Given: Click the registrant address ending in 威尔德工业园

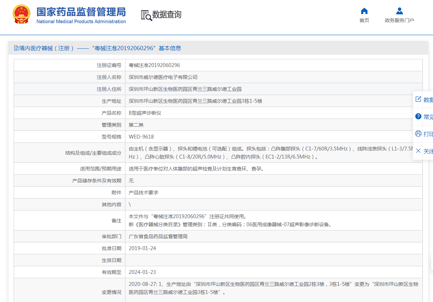Looking at the screenshot, I should point(185,89).
